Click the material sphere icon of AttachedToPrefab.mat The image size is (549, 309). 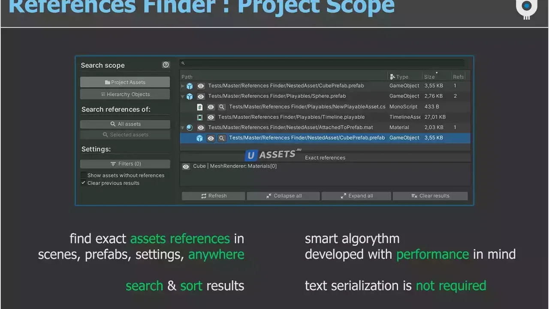point(190,127)
